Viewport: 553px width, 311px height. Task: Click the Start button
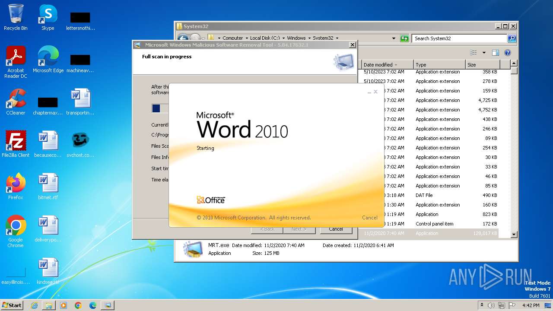coord(12,305)
